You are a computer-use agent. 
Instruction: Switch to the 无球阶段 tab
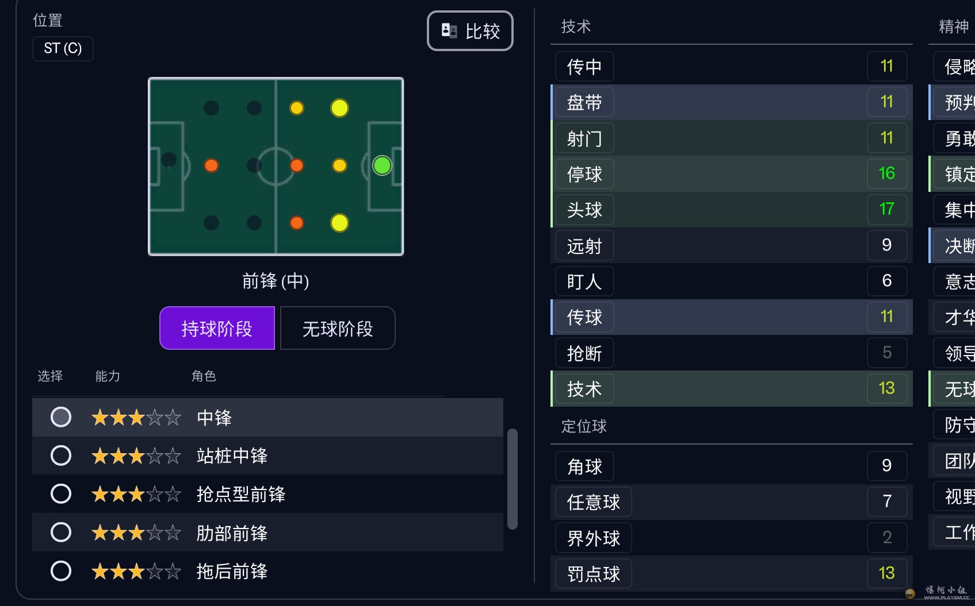pyautogui.click(x=338, y=329)
